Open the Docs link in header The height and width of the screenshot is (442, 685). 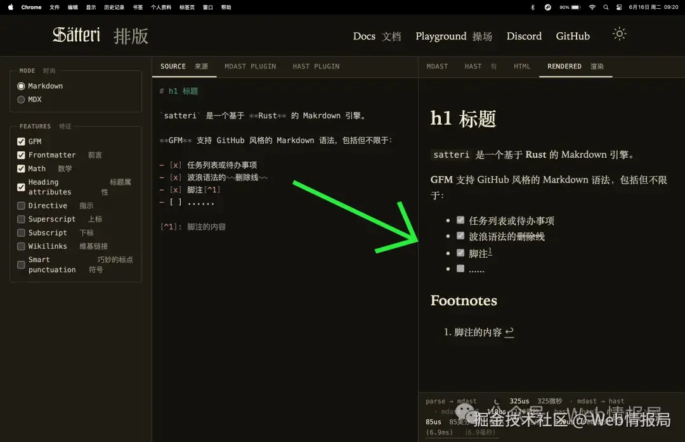click(377, 36)
